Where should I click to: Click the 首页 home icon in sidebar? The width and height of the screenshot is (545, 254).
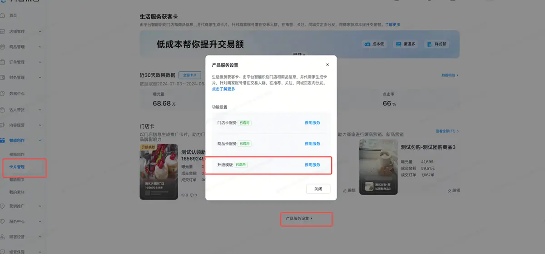(3, 15)
